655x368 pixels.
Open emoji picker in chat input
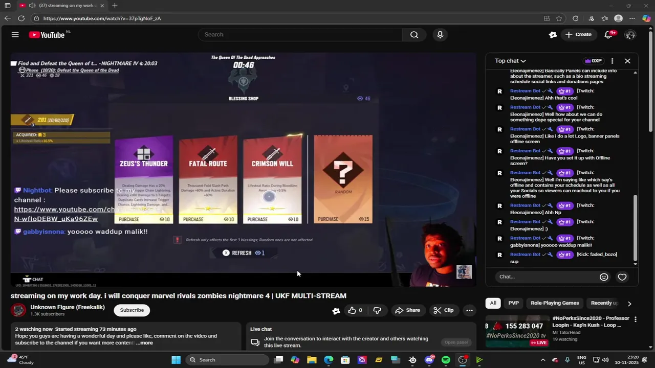(x=604, y=277)
